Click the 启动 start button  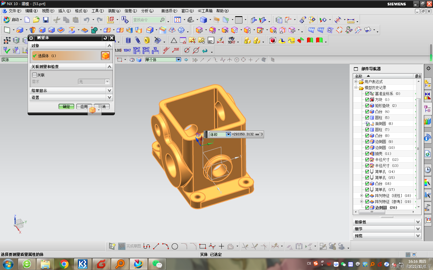coord(13,20)
